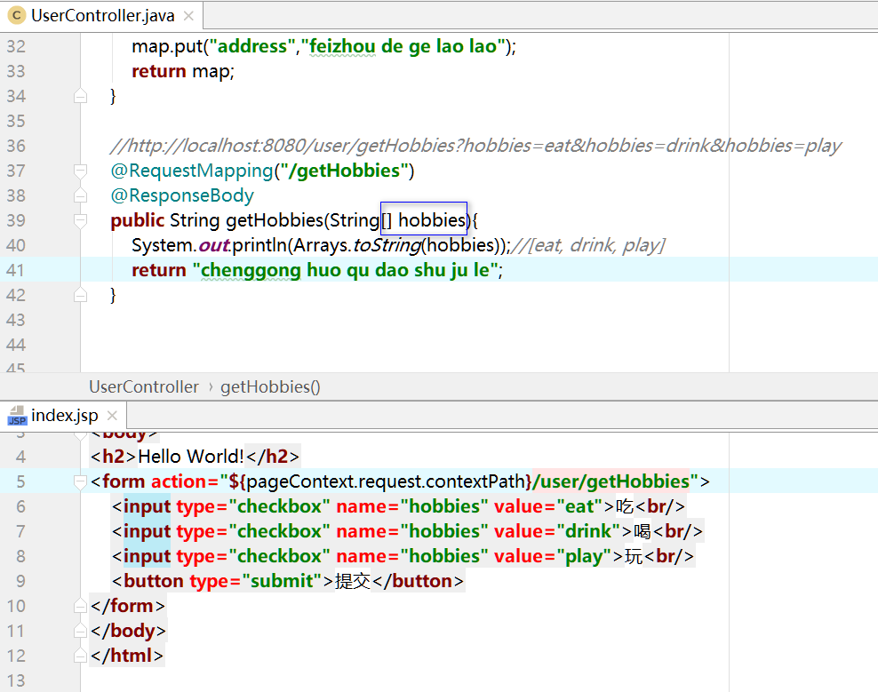Click the Hello World! heading text
The image size is (878, 692).
(191, 457)
